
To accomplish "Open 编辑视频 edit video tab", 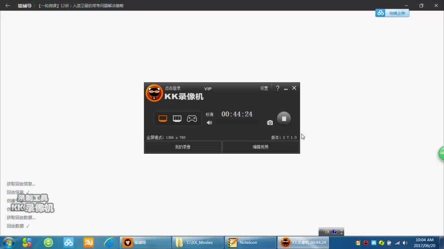I will coord(261,147).
